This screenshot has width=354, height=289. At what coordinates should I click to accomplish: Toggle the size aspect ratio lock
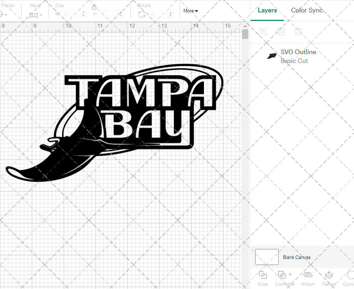(94, 7)
